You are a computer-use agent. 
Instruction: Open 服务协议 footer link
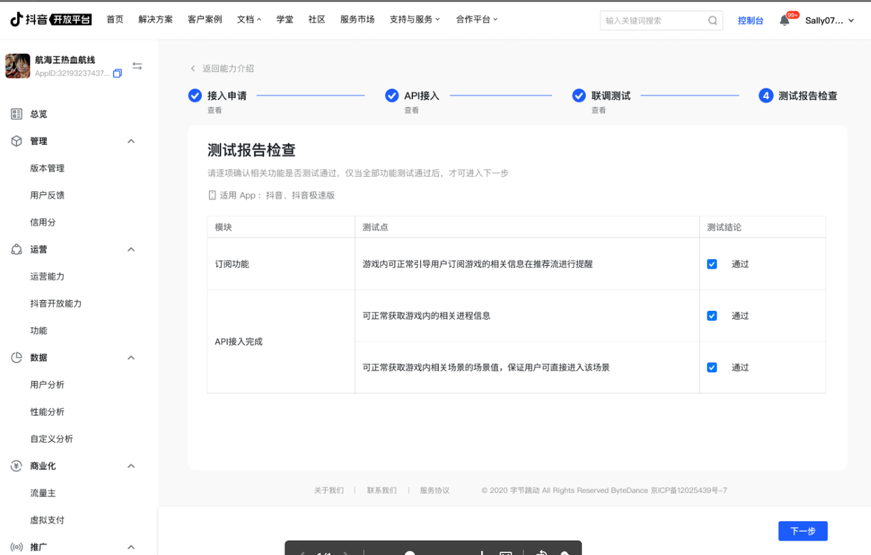pos(435,490)
